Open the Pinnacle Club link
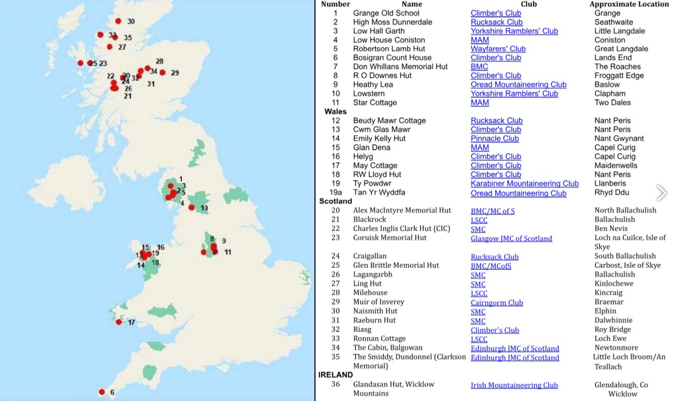This screenshot has height=401, width=674. tap(494, 138)
